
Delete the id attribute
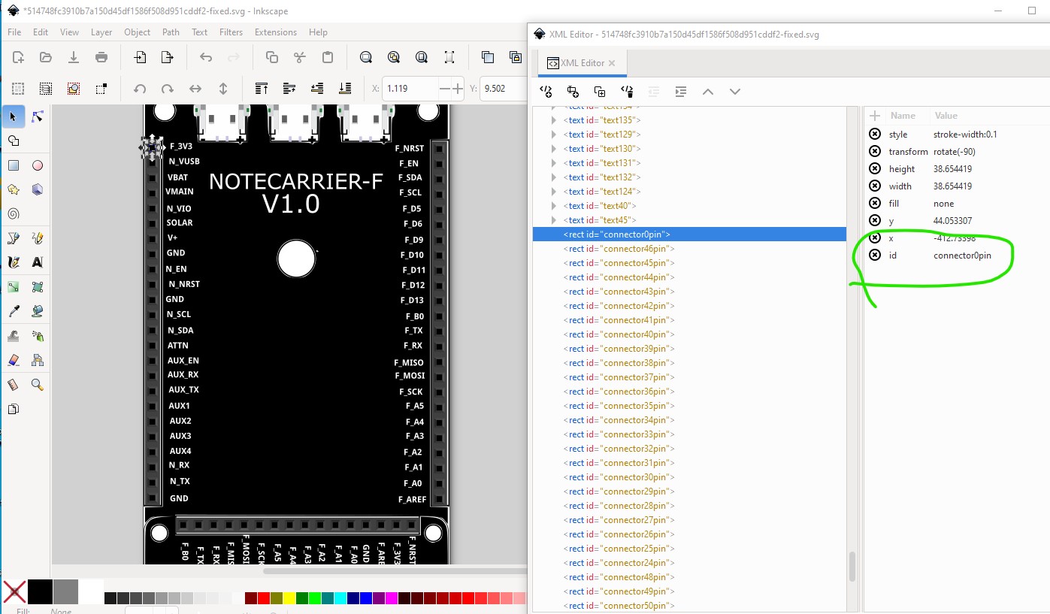point(875,255)
